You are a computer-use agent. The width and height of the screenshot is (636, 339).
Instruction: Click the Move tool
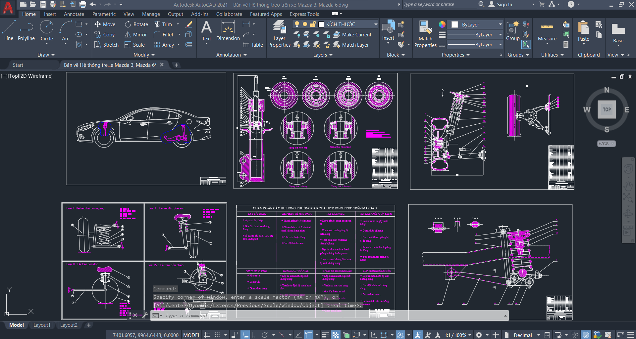(x=105, y=24)
